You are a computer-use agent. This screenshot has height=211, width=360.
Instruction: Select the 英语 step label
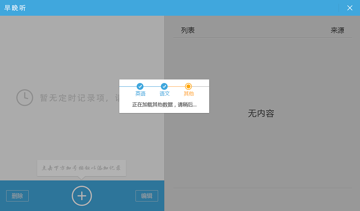coord(140,94)
